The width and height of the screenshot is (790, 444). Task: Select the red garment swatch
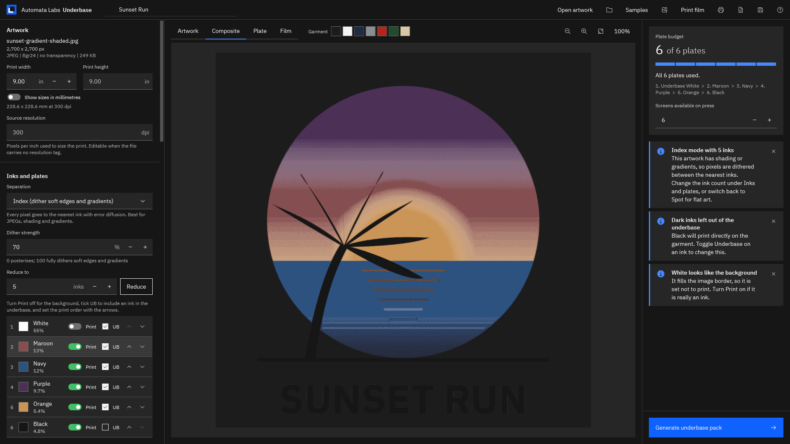coord(382,31)
